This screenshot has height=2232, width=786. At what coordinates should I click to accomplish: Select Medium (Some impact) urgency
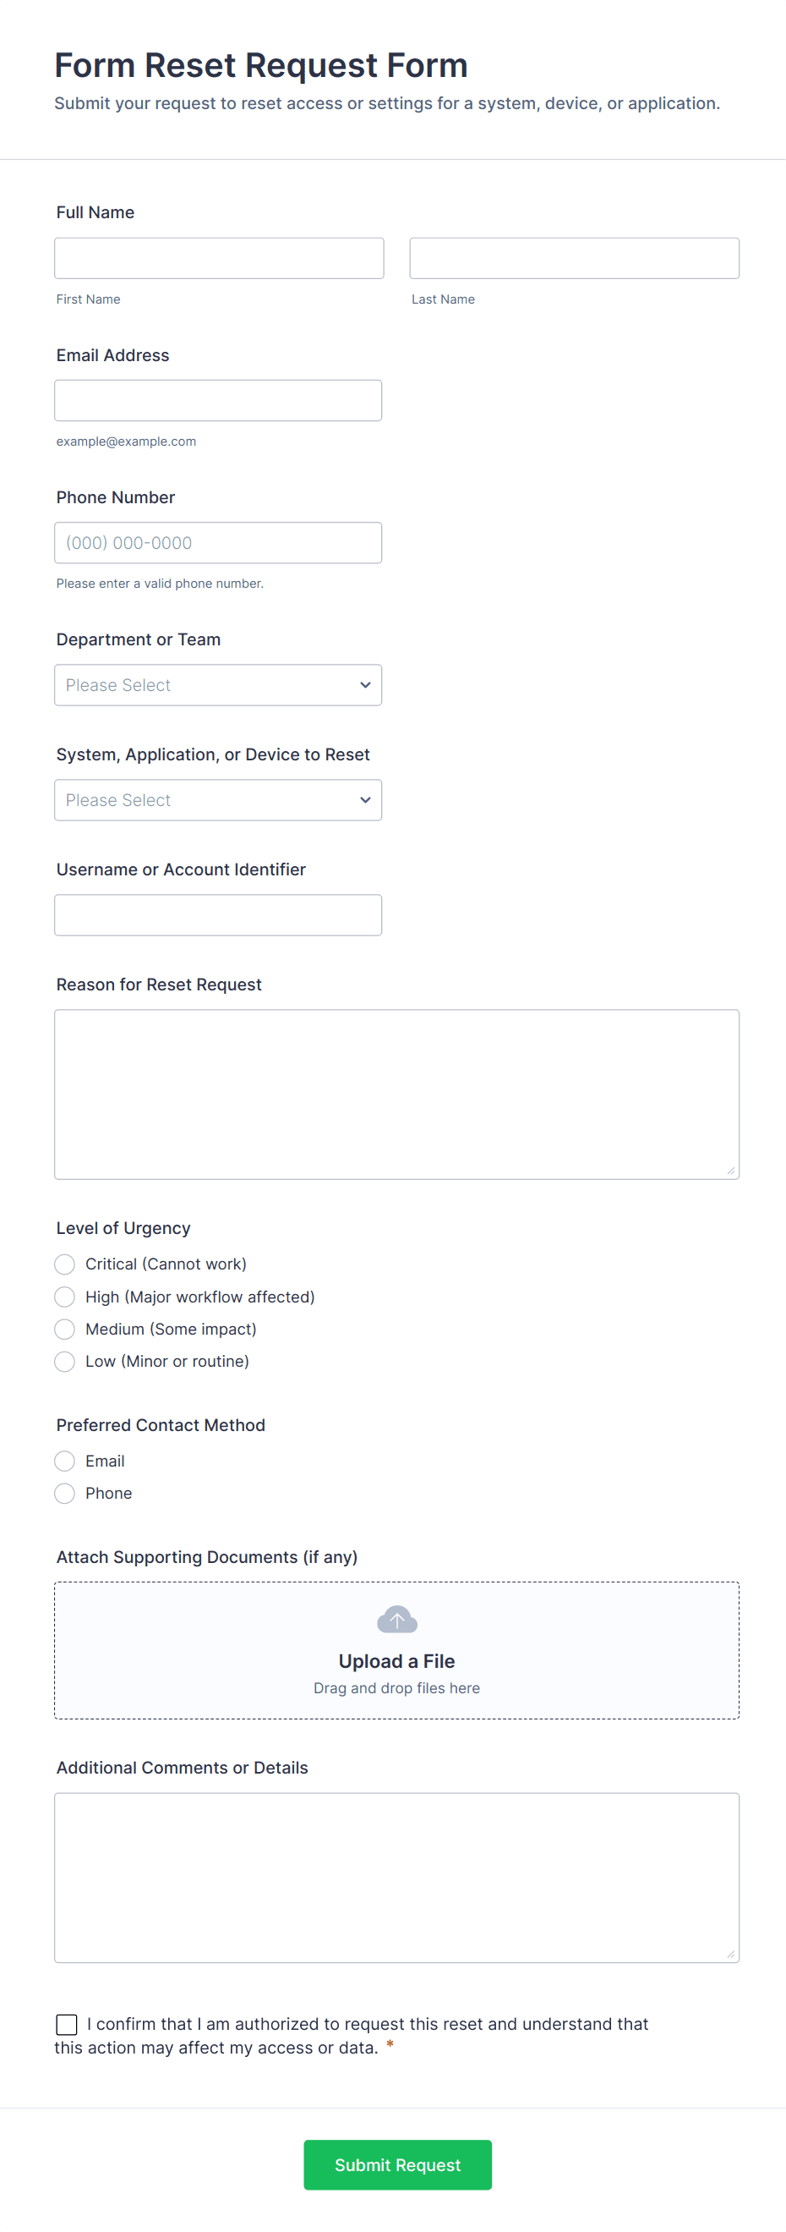click(x=65, y=1330)
